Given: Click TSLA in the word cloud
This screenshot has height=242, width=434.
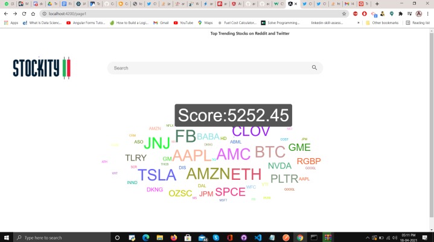Looking at the screenshot, I should 157,175.
